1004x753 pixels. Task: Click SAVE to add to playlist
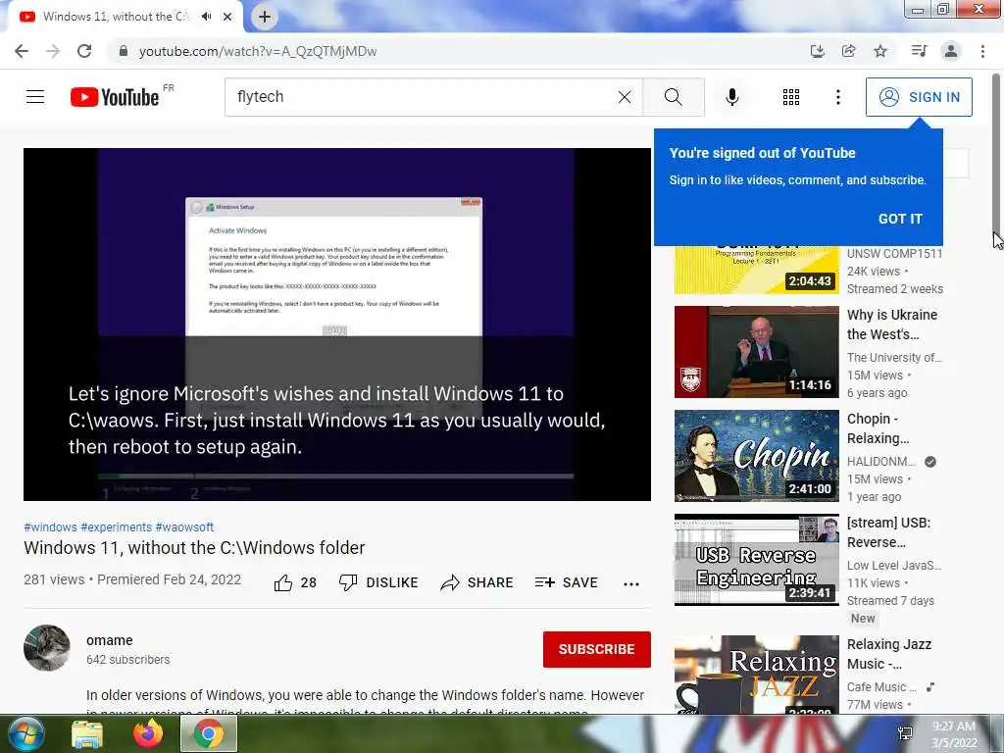coord(566,582)
